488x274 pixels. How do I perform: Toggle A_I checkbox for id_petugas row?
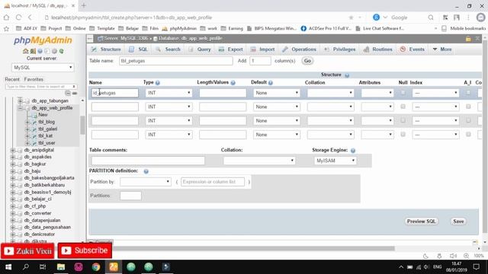[468, 93]
